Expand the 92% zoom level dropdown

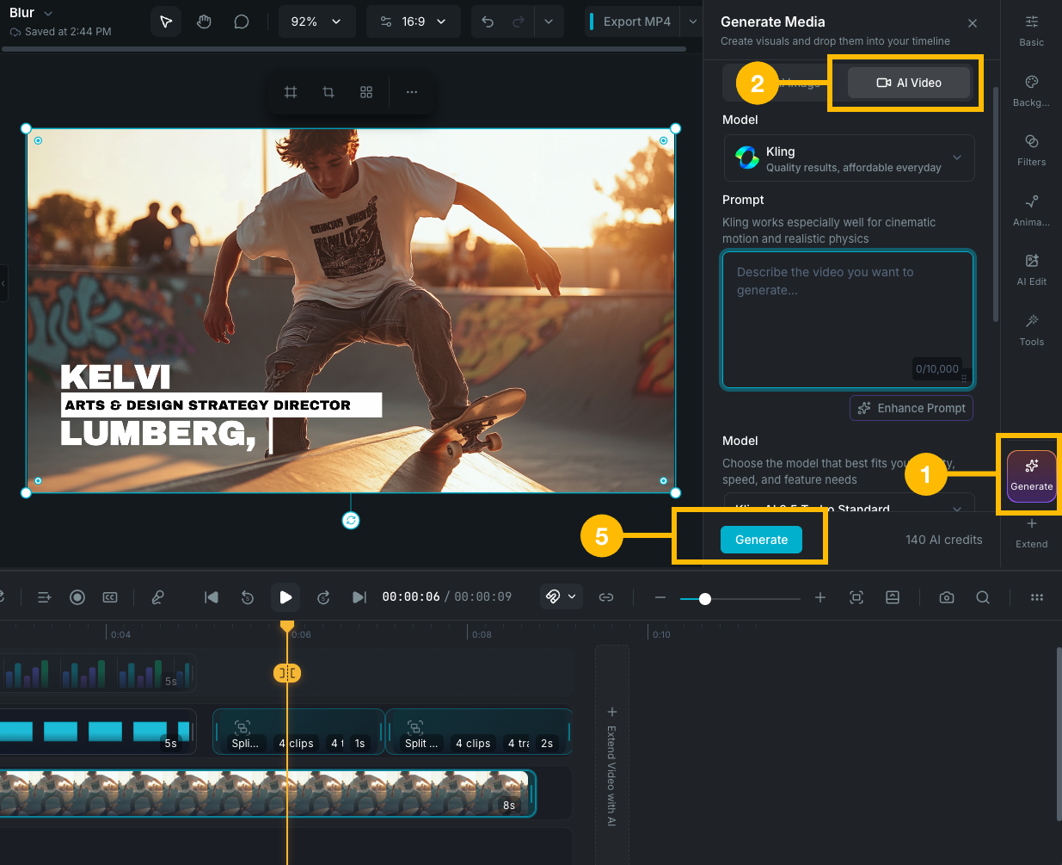(x=316, y=21)
